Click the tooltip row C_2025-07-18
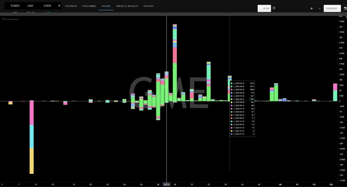 click(x=243, y=96)
